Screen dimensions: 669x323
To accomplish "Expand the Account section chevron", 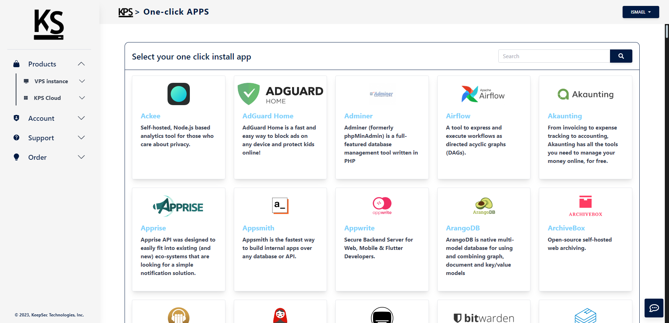I will (x=81, y=118).
